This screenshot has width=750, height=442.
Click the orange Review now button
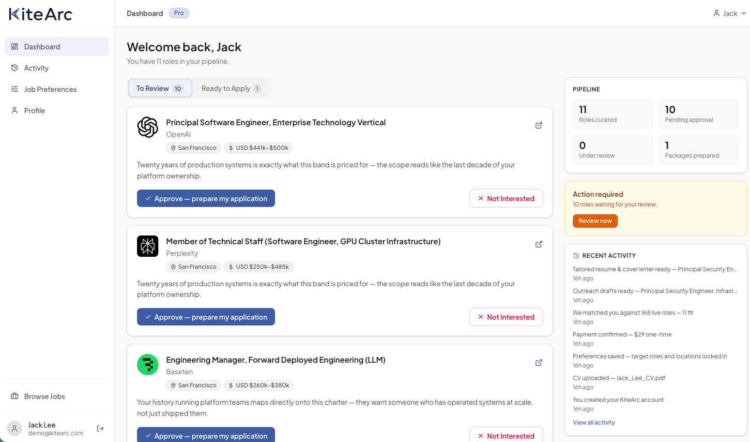pos(595,221)
